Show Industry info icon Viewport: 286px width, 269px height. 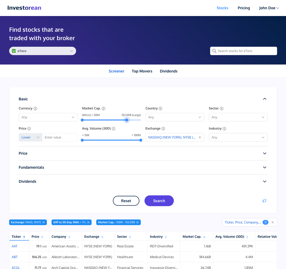(x=224, y=129)
